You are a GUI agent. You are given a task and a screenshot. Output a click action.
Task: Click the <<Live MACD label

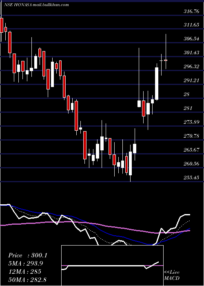172,275
